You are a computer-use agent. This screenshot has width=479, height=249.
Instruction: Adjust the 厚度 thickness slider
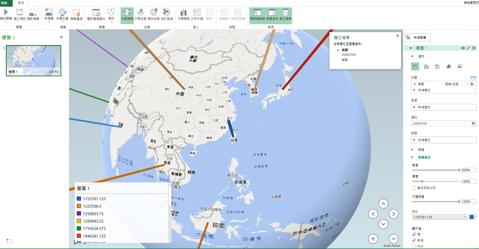422,181
